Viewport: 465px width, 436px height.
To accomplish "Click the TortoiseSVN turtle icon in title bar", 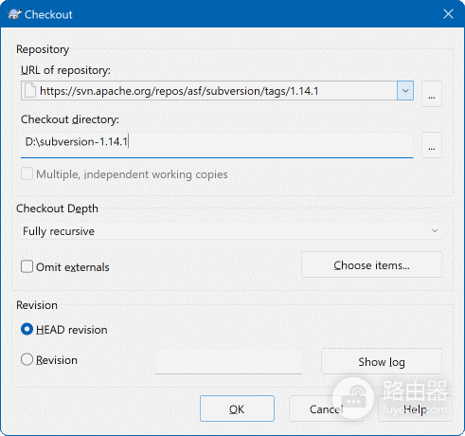I will click(x=14, y=14).
